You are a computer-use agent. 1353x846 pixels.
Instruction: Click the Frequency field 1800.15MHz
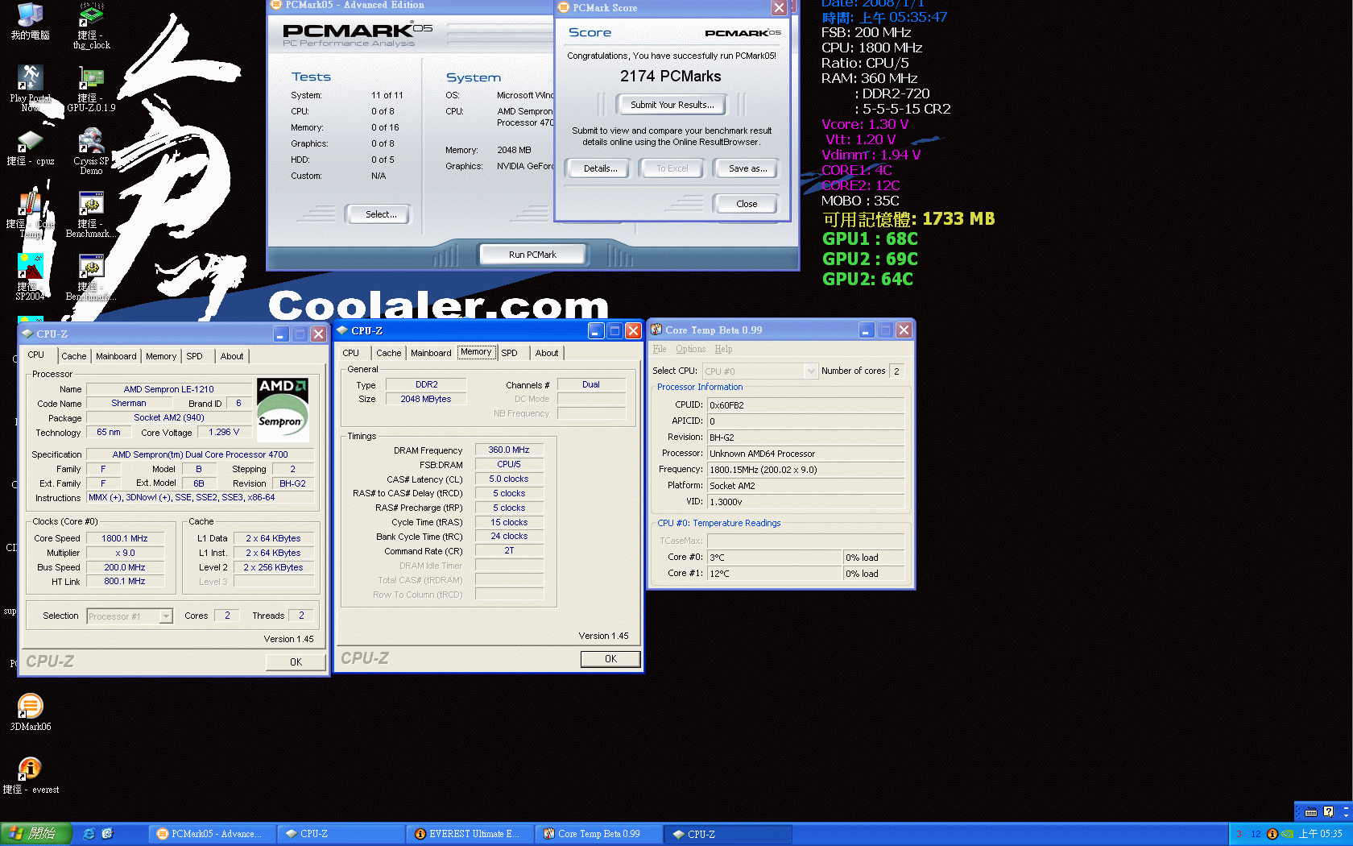[805, 470]
